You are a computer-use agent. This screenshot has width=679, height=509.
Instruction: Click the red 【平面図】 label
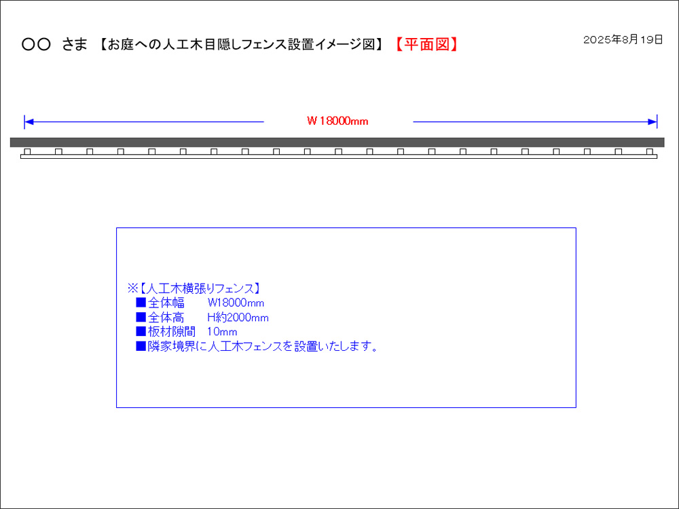pyautogui.click(x=426, y=45)
